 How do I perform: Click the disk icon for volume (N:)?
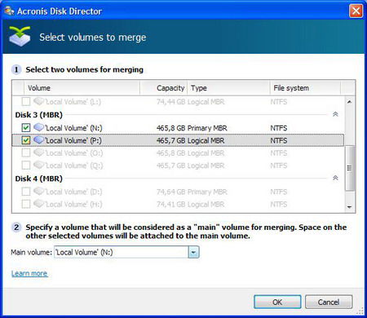tap(39, 127)
